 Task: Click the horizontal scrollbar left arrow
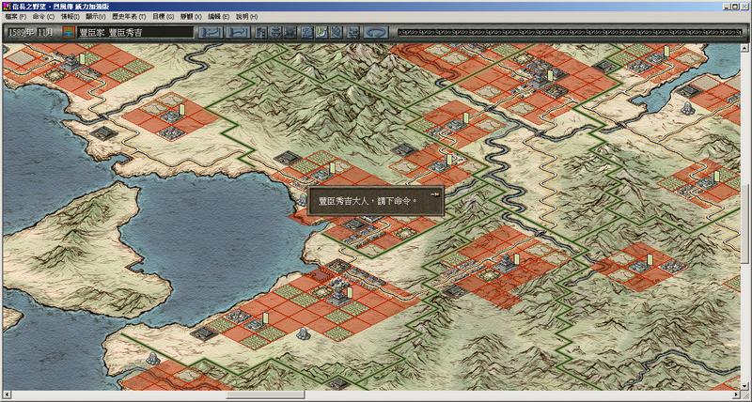pyautogui.click(x=7, y=394)
